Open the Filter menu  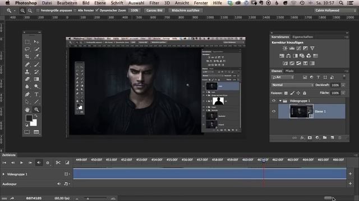click(154, 3)
